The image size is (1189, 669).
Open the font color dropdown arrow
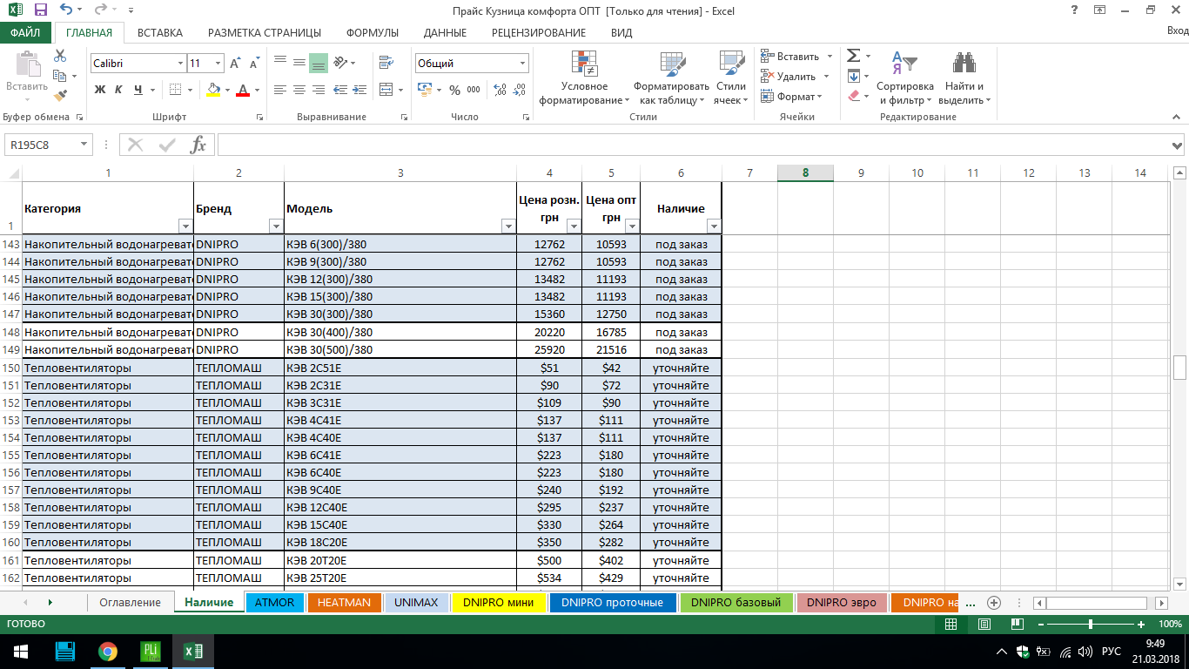pos(257,90)
